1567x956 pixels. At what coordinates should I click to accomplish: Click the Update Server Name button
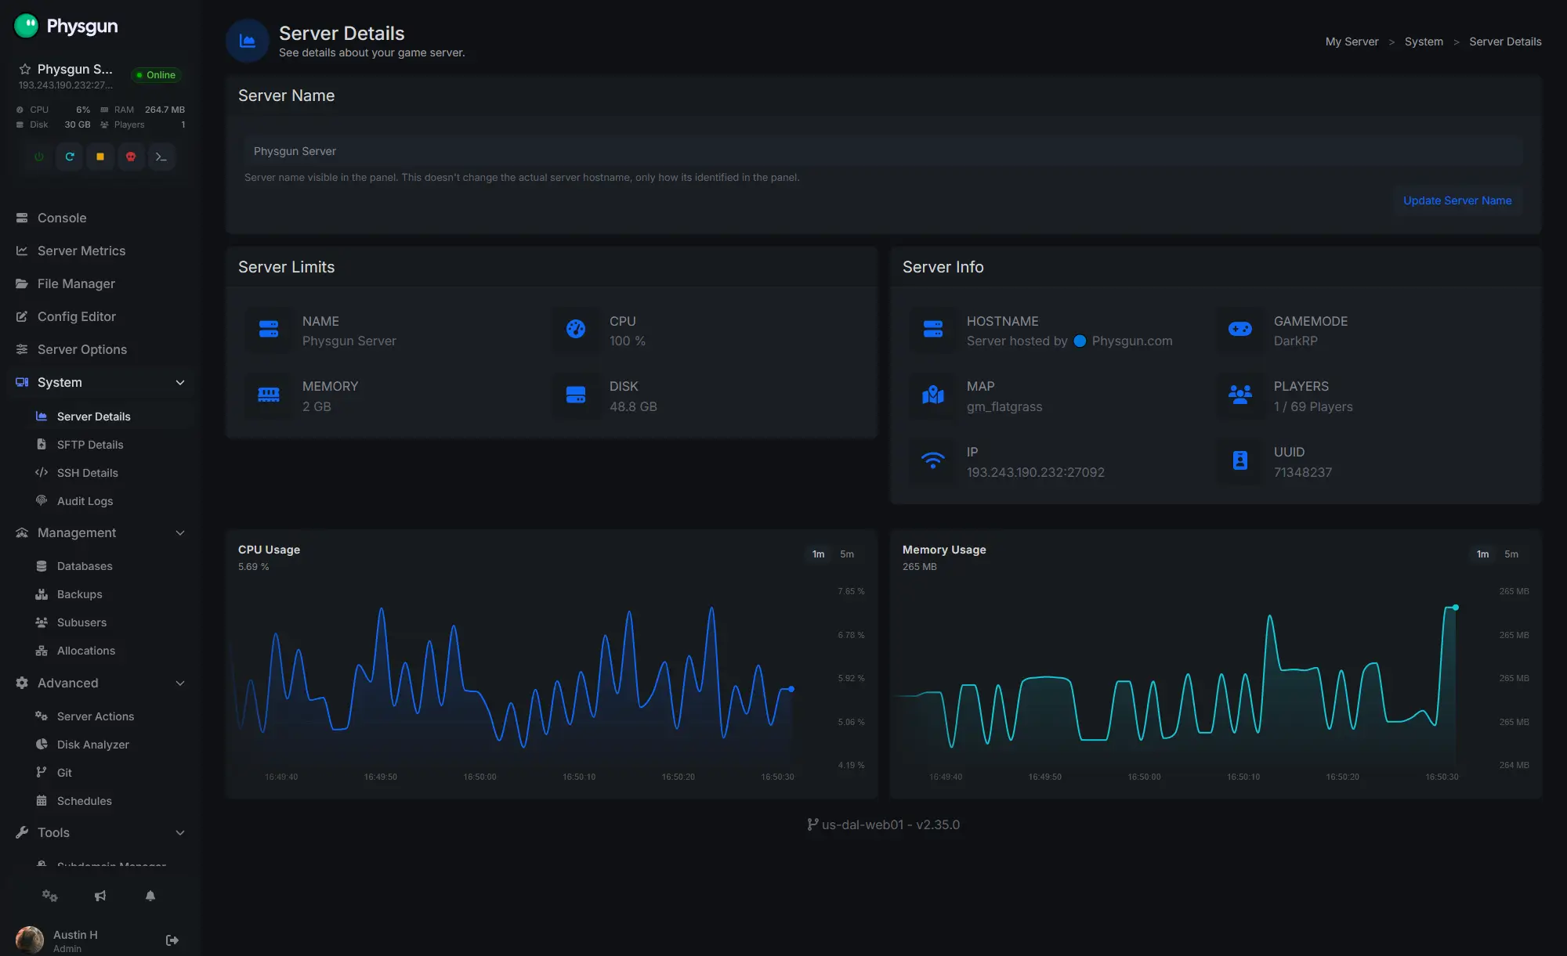tap(1457, 200)
